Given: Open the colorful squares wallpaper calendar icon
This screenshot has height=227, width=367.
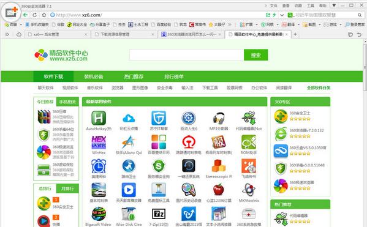Looking at the screenshot, I should point(159,142).
